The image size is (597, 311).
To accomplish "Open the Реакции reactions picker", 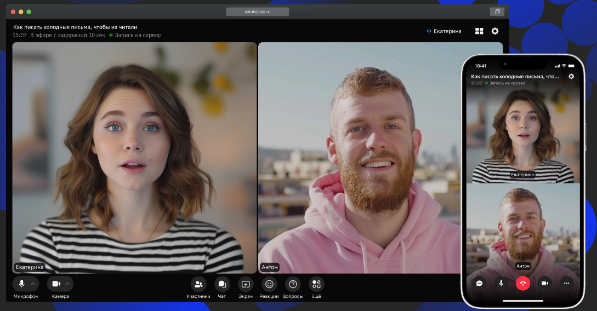I will [x=269, y=284].
